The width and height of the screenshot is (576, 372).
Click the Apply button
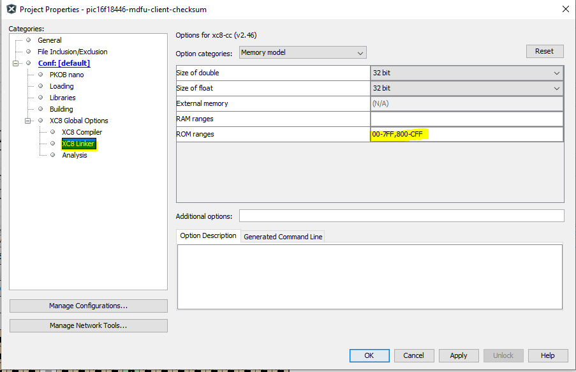(459, 355)
